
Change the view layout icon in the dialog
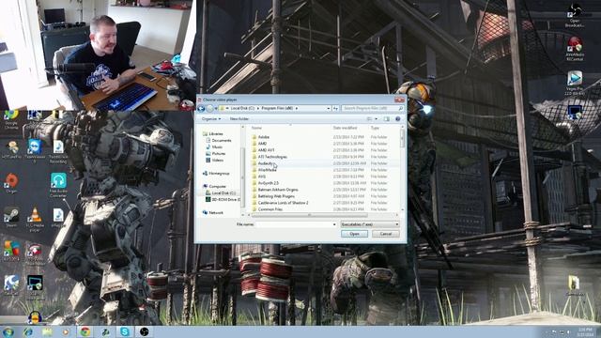369,119
